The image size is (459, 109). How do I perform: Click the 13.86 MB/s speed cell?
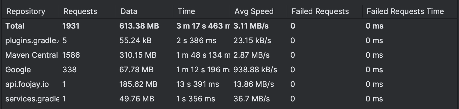(254, 84)
